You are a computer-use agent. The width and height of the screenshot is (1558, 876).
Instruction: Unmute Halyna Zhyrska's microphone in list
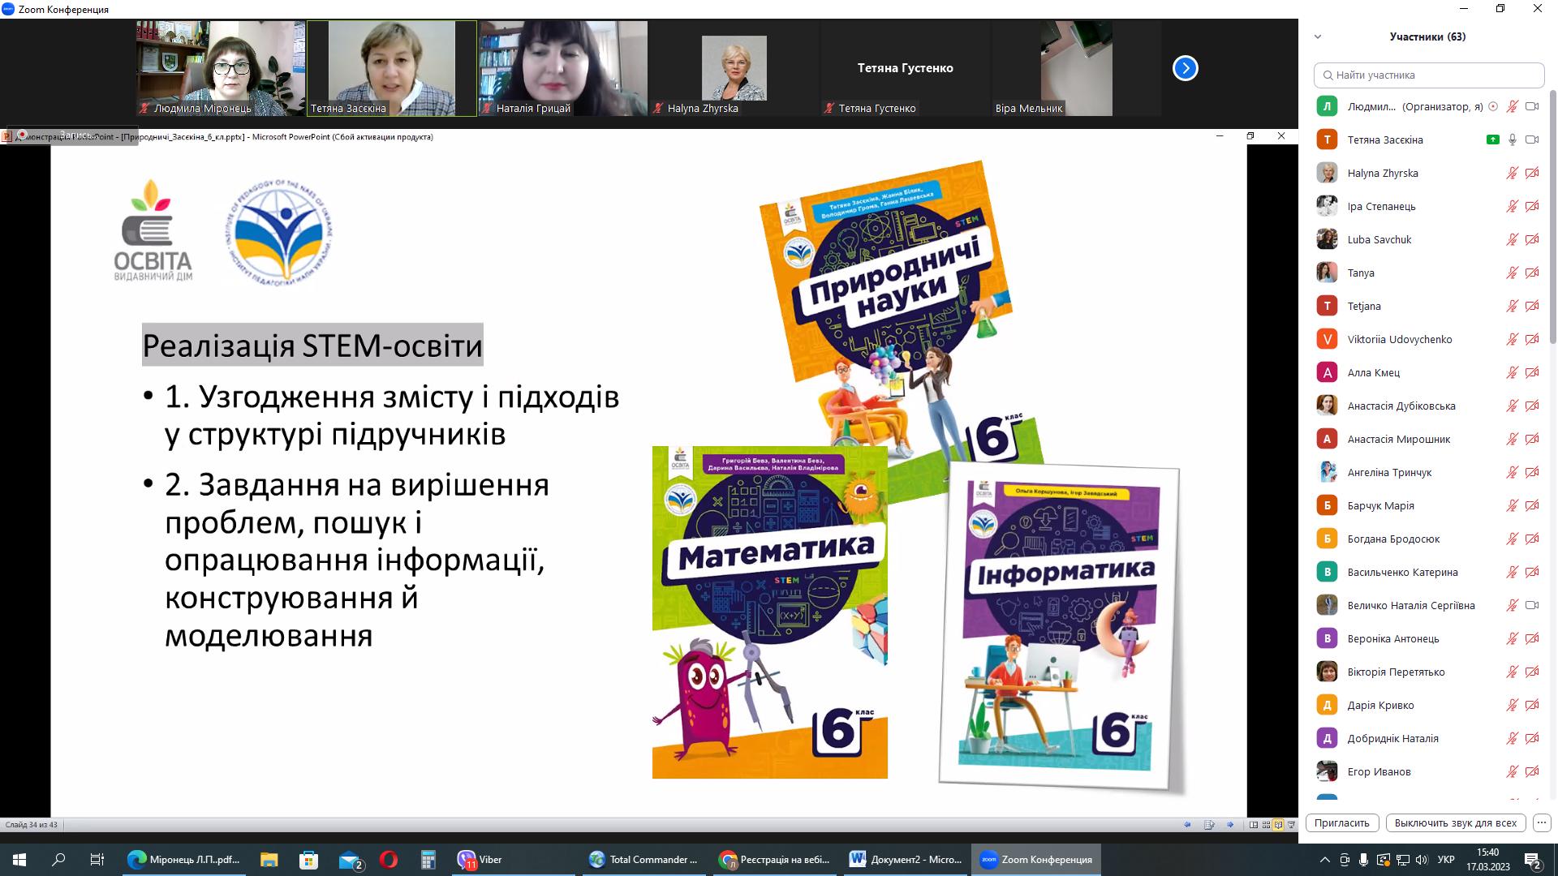click(1513, 173)
